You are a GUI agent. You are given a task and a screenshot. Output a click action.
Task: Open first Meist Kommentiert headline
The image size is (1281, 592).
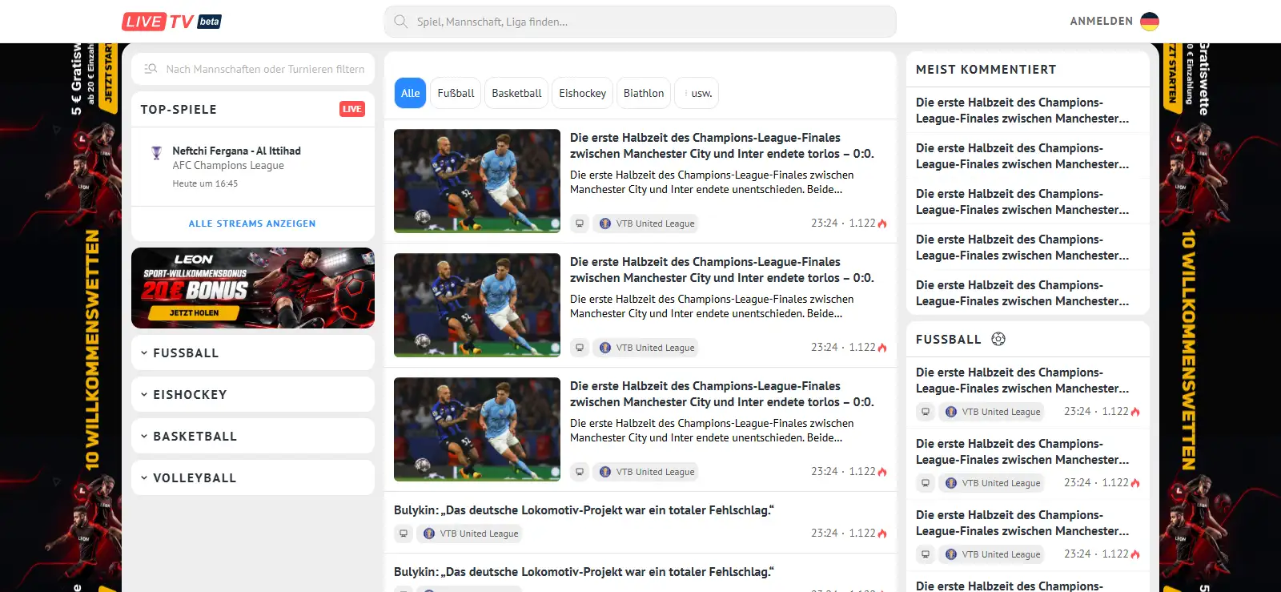click(x=1022, y=111)
